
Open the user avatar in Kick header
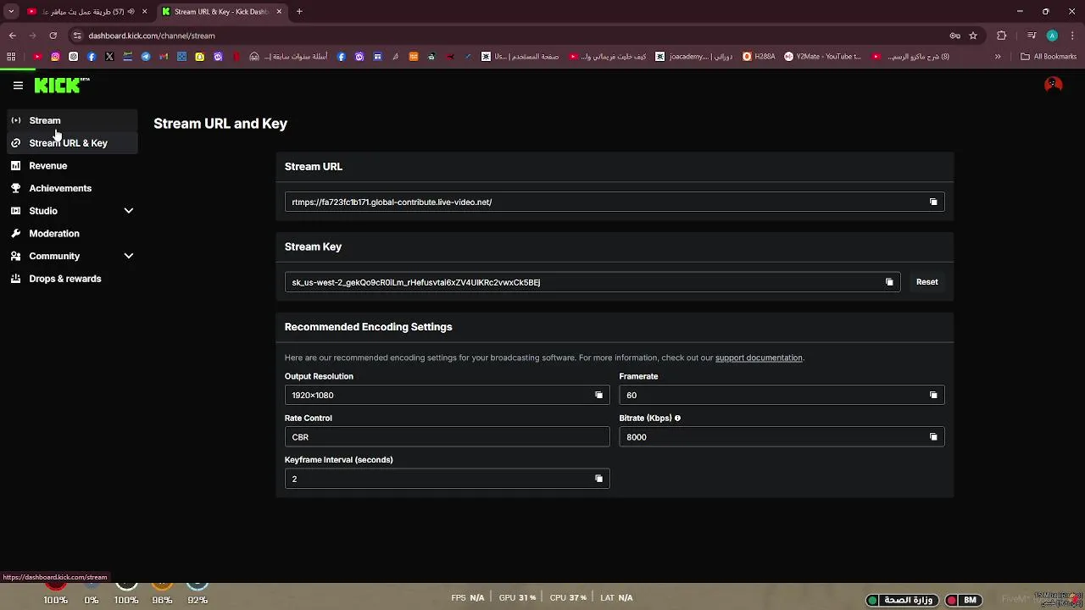(x=1053, y=85)
